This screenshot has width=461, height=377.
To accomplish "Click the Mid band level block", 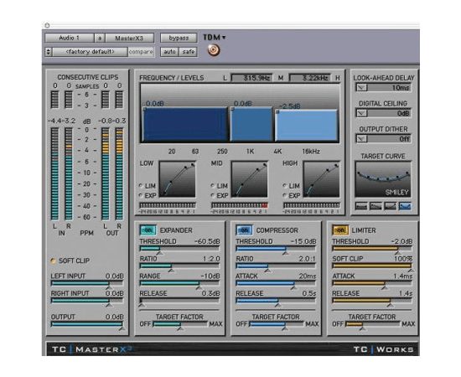I will point(251,124).
